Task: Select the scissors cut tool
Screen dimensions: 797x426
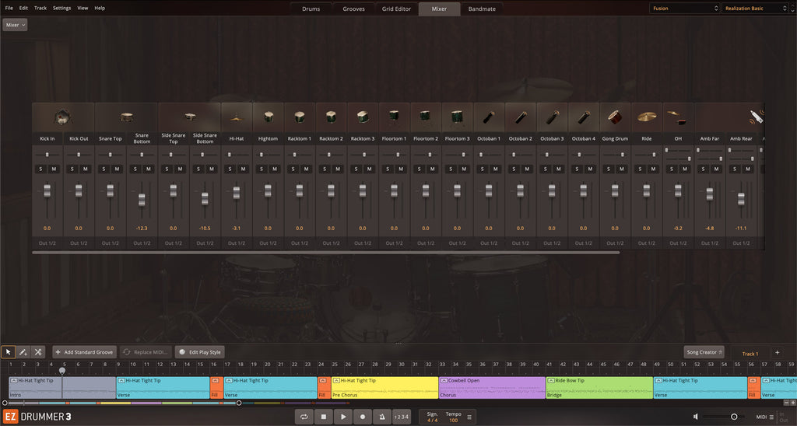Action: click(x=38, y=352)
